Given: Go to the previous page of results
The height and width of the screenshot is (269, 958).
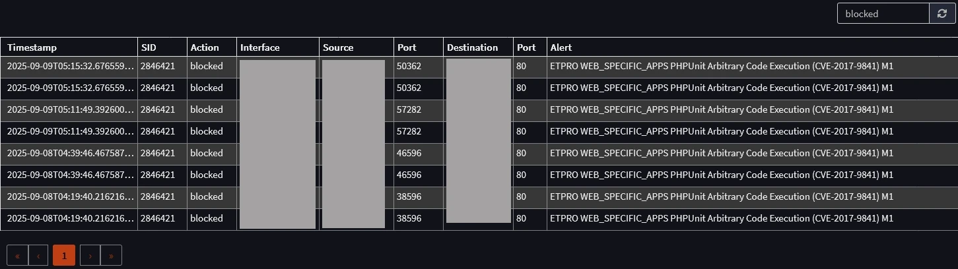Looking at the screenshot, I should coord(38,255).
